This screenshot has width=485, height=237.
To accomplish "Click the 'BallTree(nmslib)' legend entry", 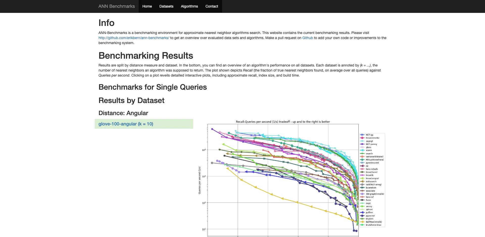I will [x=374, y=222].
